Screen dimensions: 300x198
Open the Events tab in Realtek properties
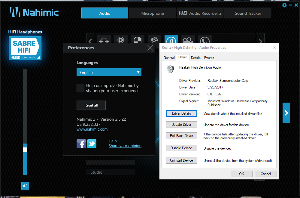pyautogui.click(x=209, y=58)
